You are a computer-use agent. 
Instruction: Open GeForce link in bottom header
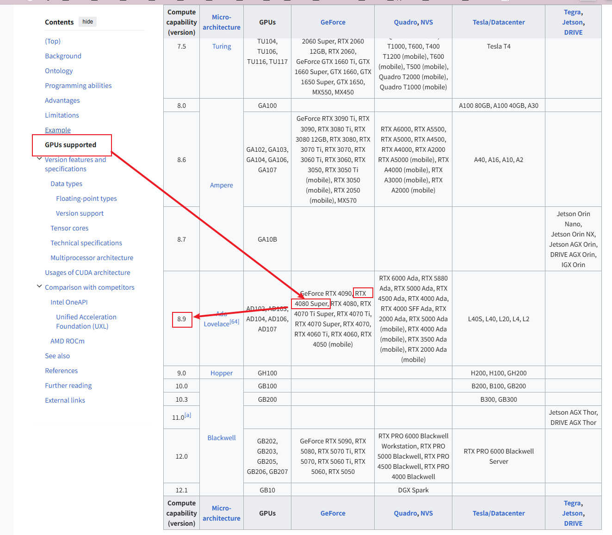point(333,513)
